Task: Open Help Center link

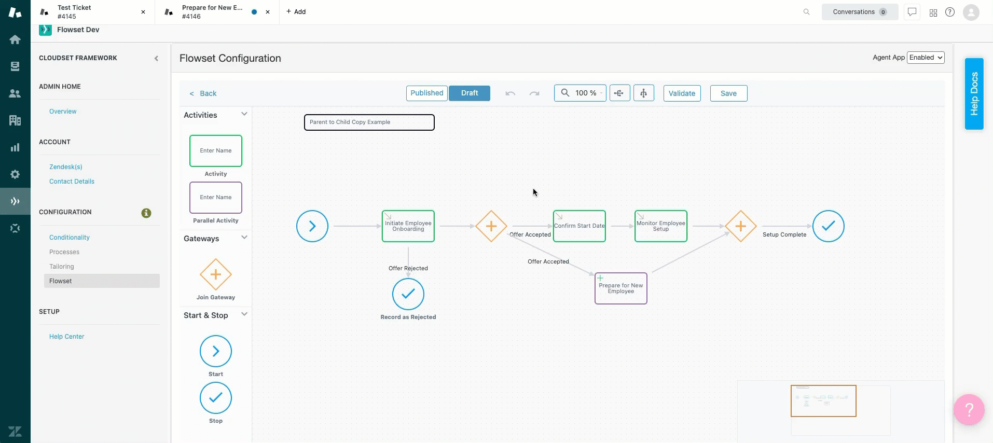Action: [x=66, y=337]
